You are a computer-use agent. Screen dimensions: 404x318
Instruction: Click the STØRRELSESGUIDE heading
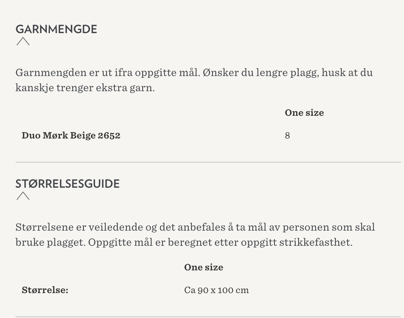pyautogui.click(x=68, y=184)
